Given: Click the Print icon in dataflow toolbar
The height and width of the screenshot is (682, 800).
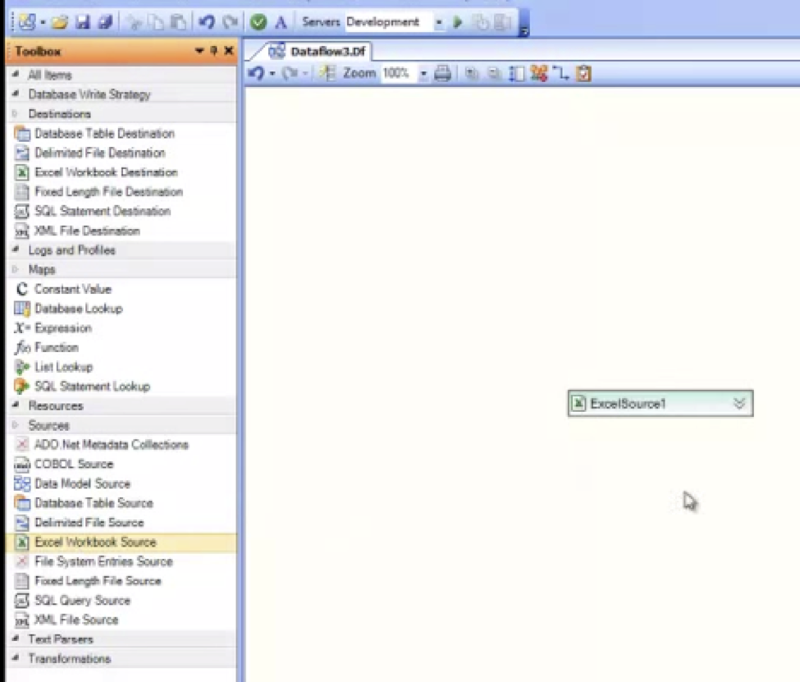Looking at the screenshot, I should pos(443,74).
